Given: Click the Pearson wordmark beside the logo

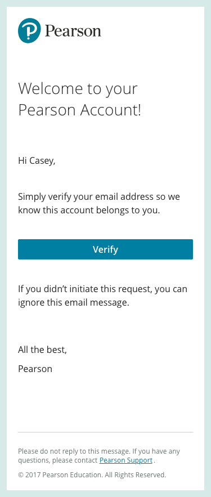Looking at the screenshot, I should click(73, 31).
